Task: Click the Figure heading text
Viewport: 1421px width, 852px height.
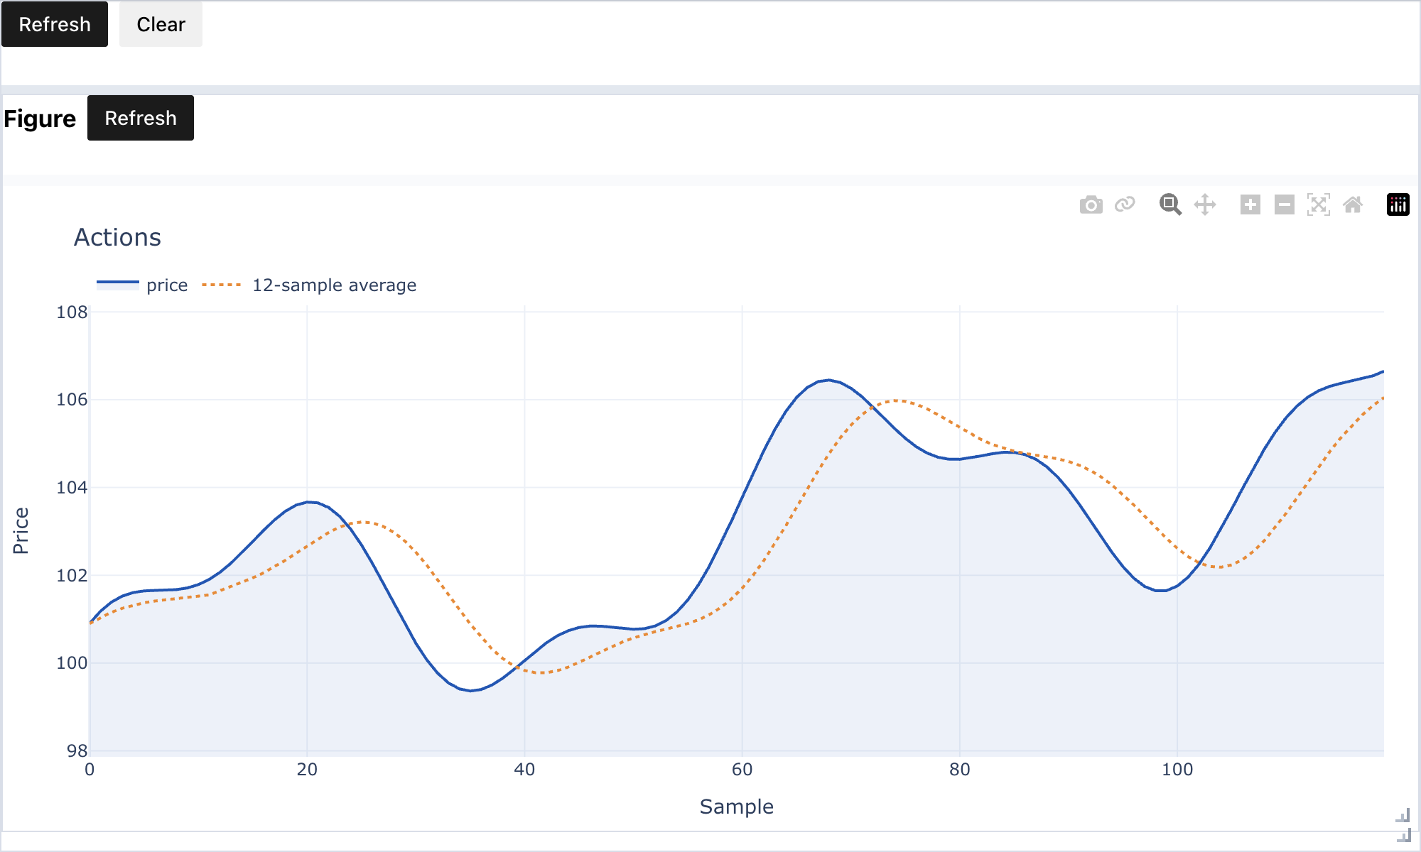Action: [40, 119]
